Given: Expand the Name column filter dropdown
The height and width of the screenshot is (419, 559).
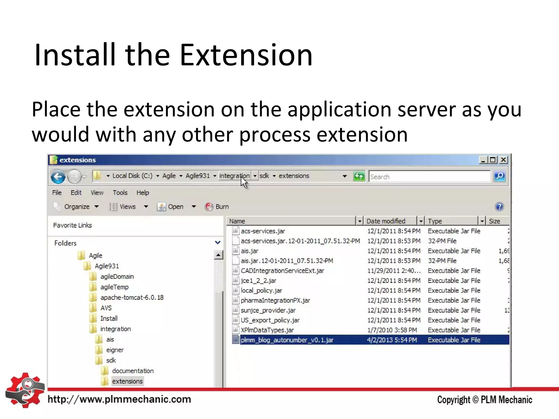Looking at the screenshot, I should point(359,221).
